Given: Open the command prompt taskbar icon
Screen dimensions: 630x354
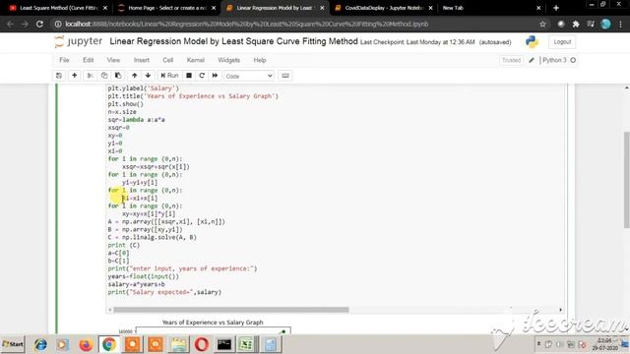Looking at the screenshot, I should click(224, 344).
